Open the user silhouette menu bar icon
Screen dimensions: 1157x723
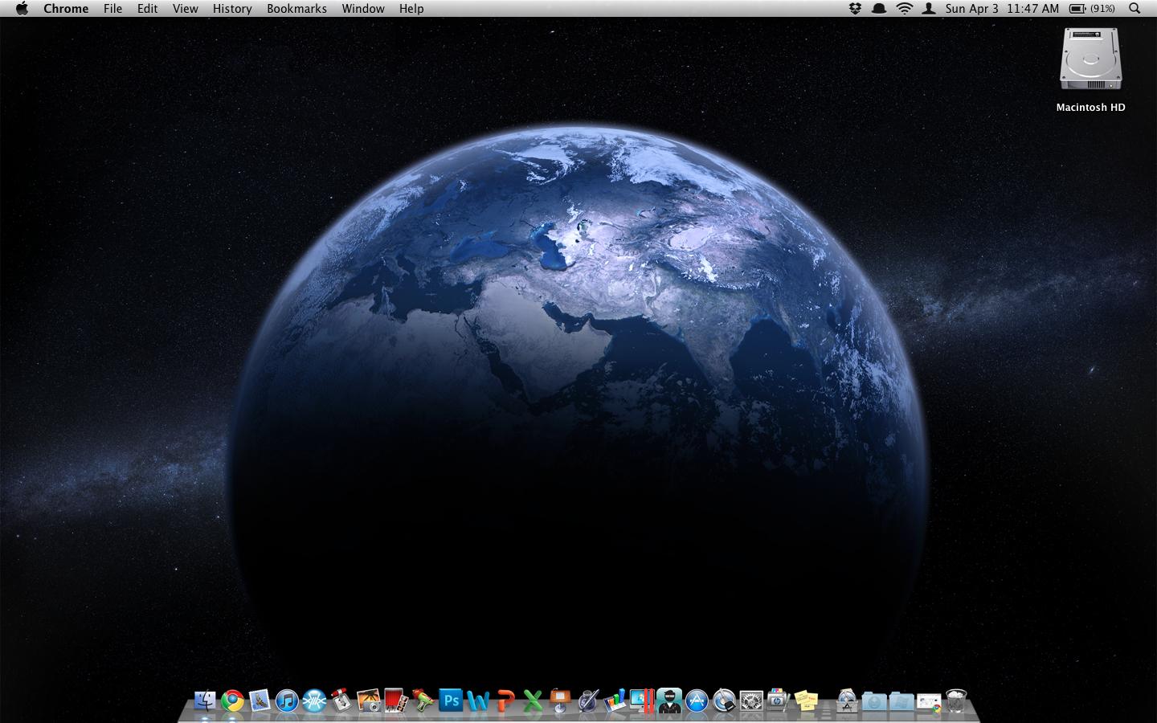point(929,9)
